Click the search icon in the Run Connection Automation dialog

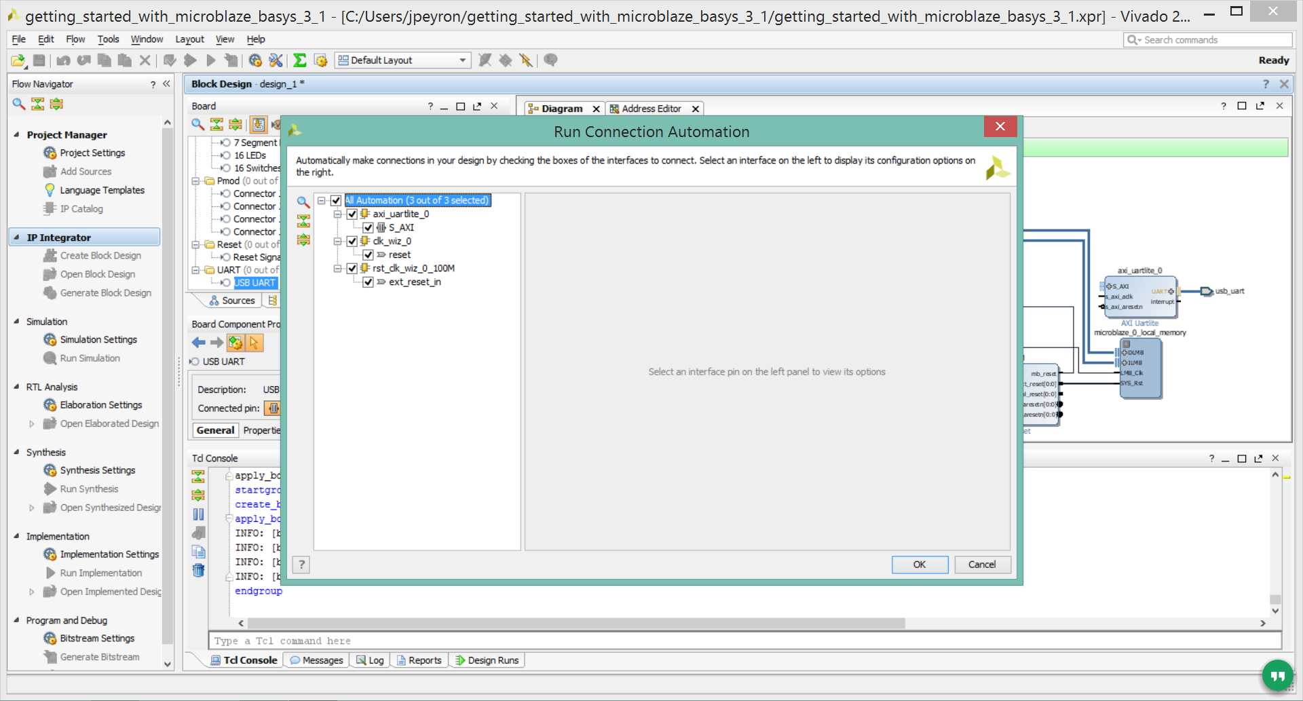pos(303,202)
